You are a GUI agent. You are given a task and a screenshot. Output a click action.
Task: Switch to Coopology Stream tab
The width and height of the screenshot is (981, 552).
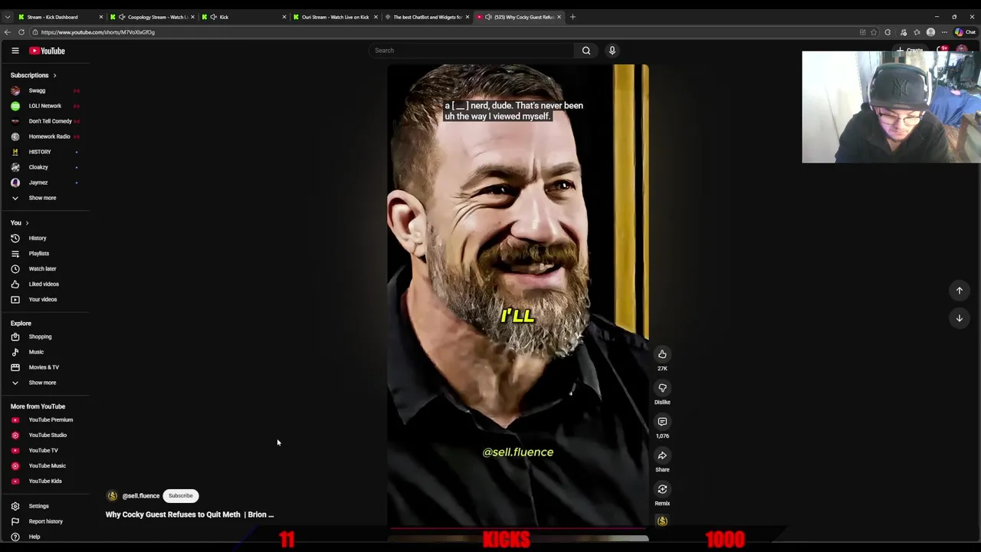(153, 17)
